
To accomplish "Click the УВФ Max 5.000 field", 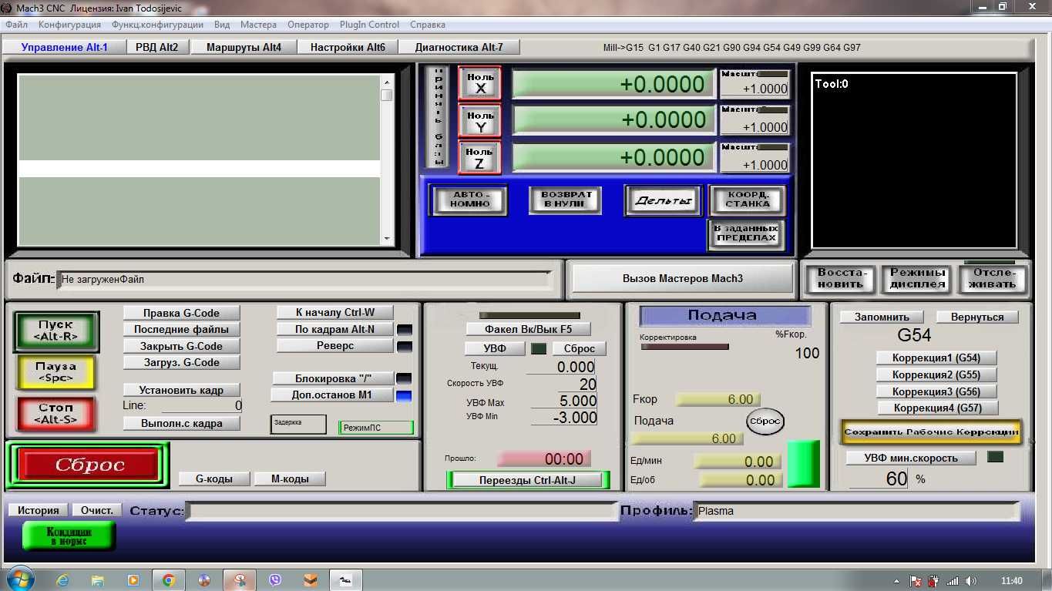I will click(x=563, y=401).
